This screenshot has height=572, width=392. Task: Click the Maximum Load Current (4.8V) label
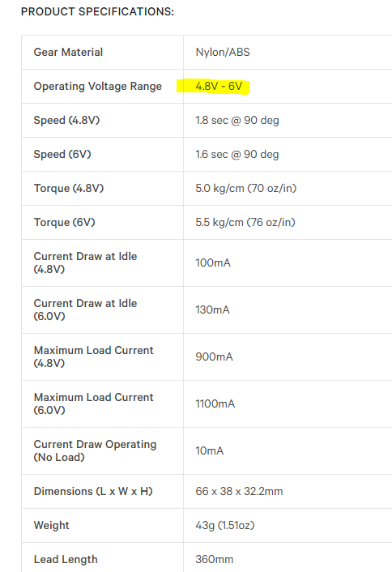click(x=94, y=356)
